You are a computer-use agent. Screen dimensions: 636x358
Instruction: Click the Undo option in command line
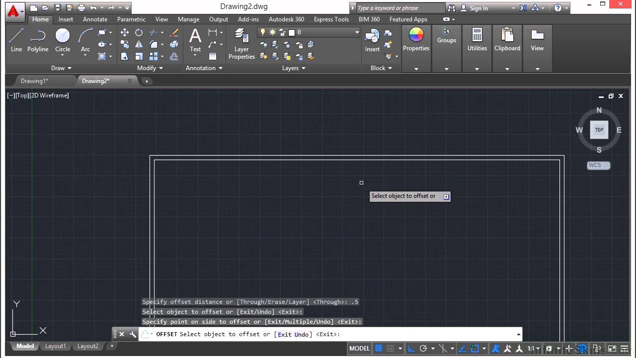(x=302, y=334)
